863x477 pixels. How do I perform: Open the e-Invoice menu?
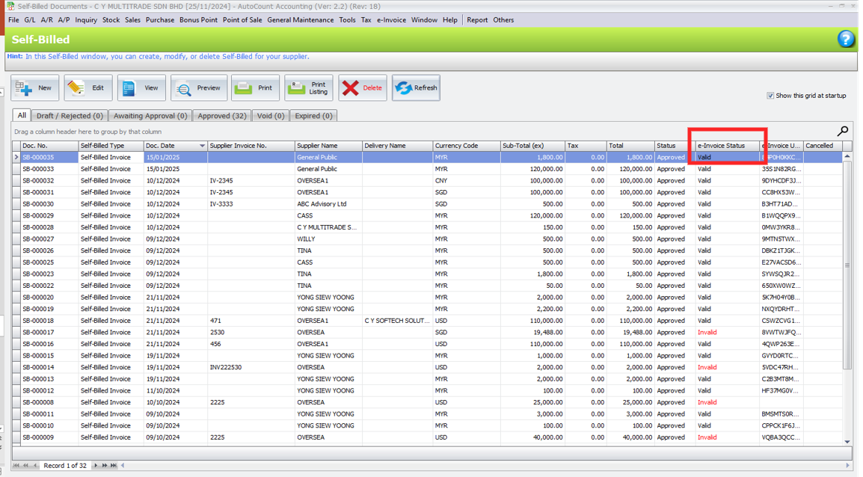click(x=391, y=20)
